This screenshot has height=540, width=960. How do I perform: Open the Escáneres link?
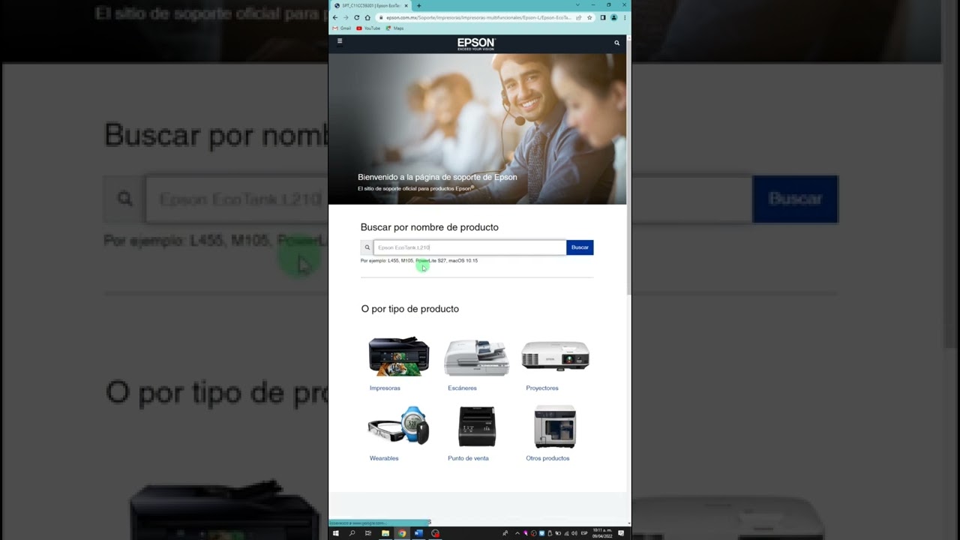point(462,388)
